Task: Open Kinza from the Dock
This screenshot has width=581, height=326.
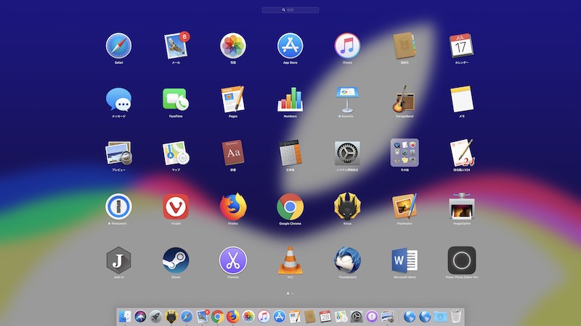Action: tap(171, 317)
